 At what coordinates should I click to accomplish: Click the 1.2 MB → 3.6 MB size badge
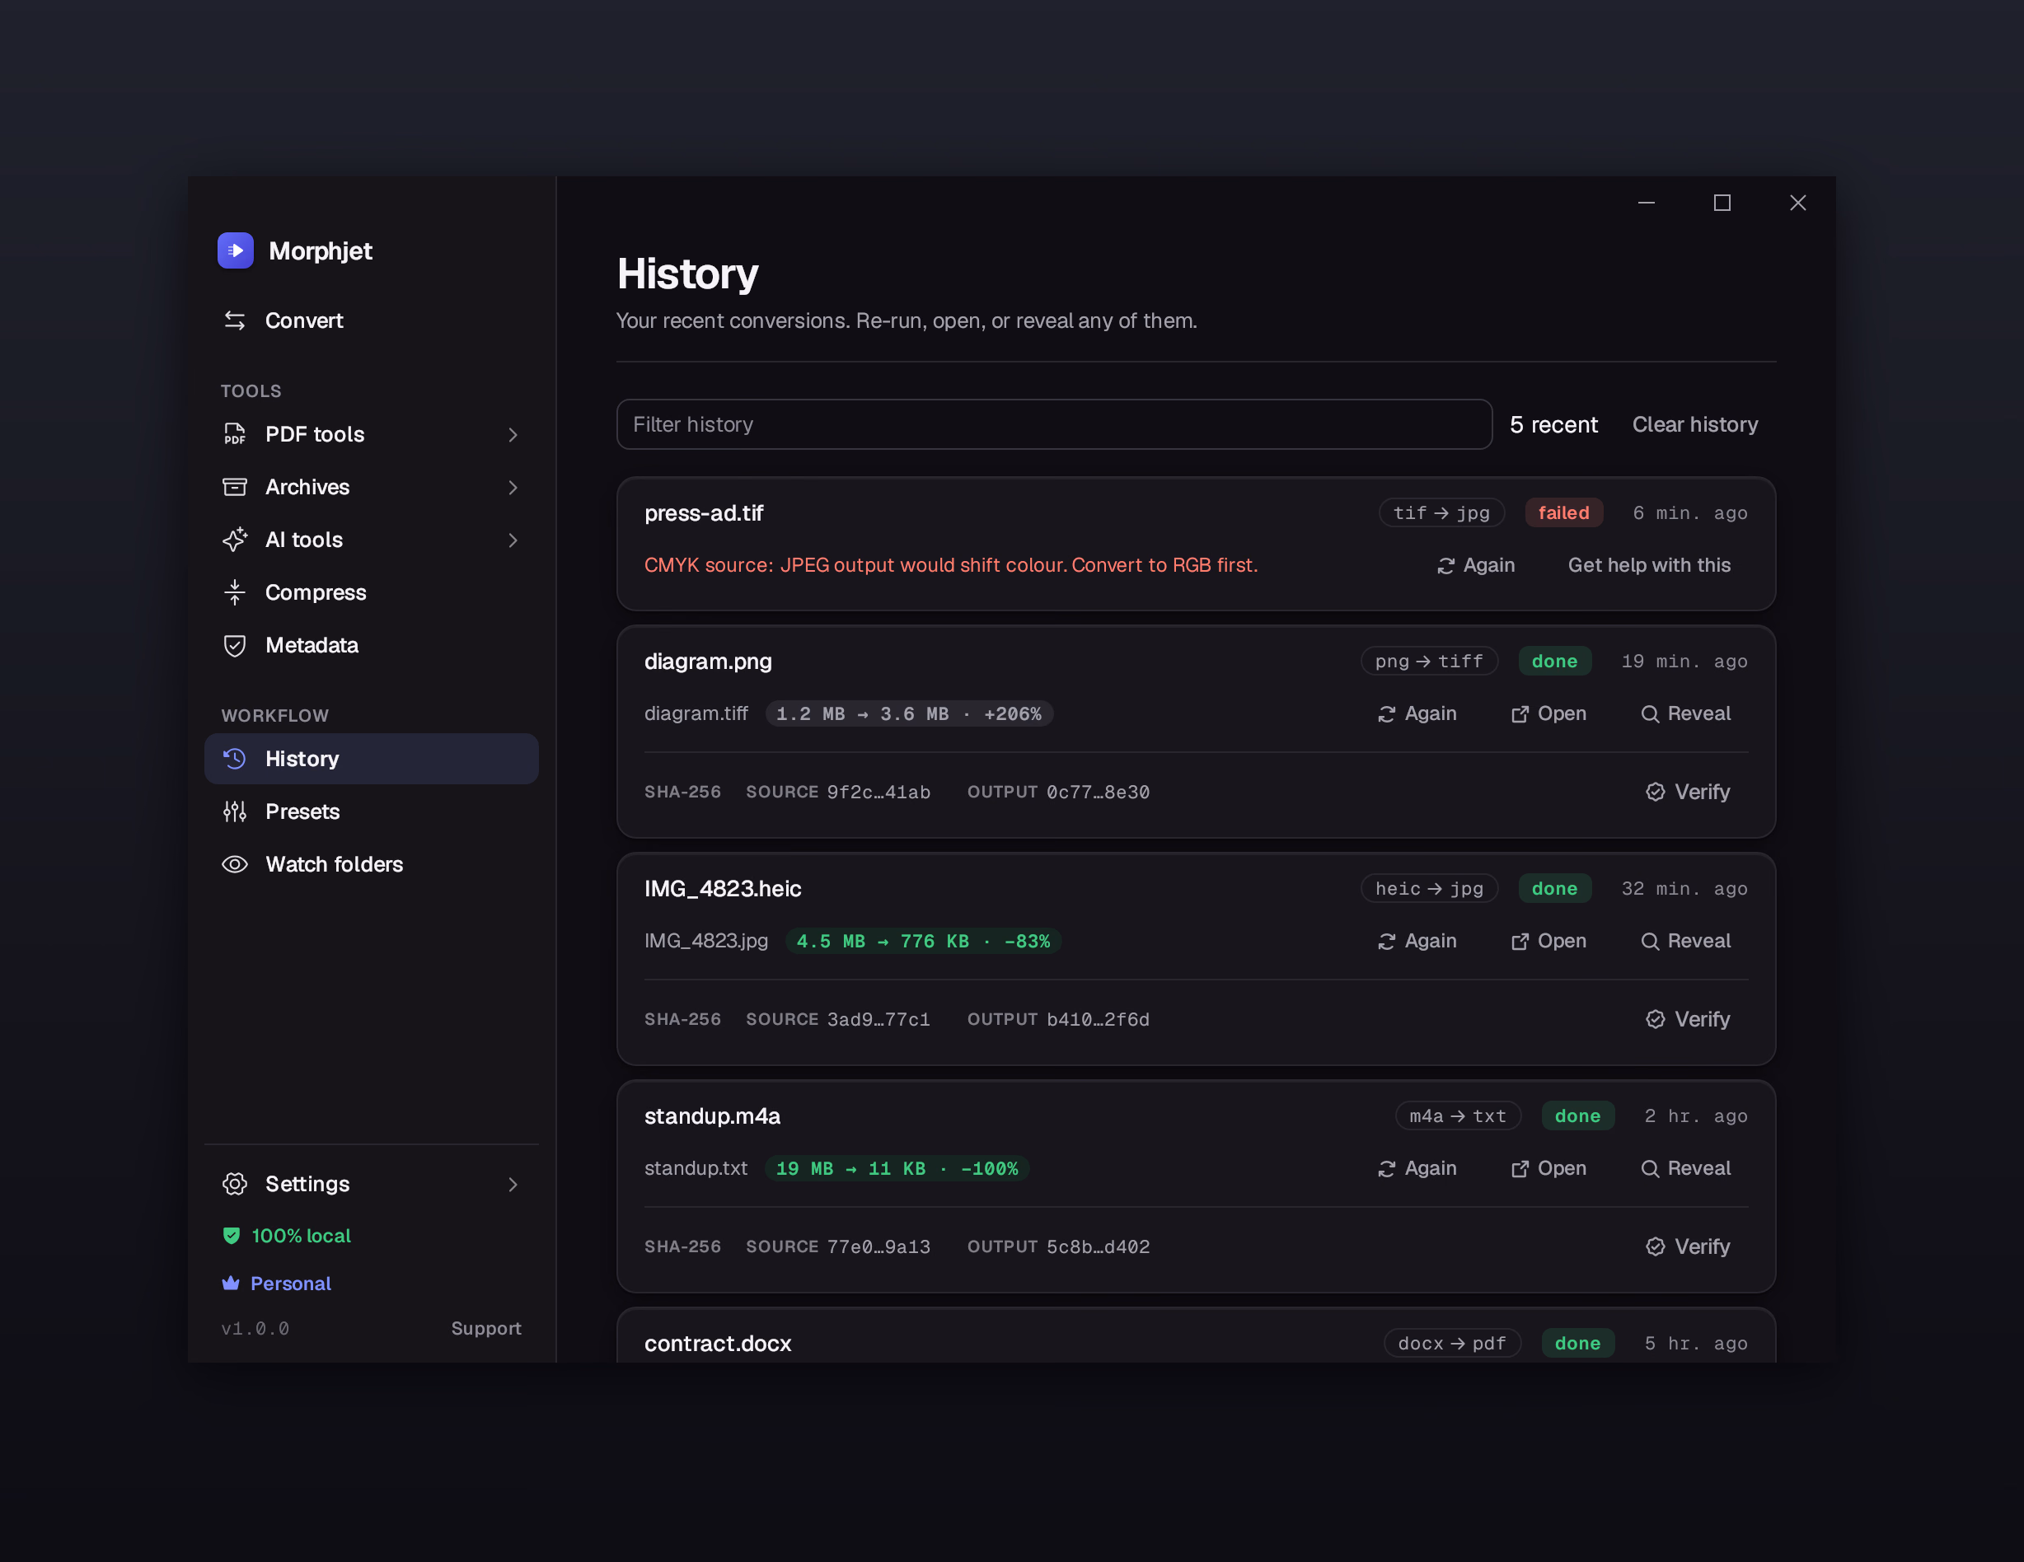point(909,713)
